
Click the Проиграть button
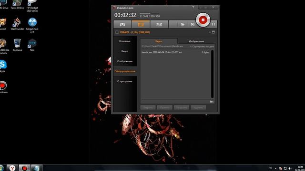click(164, 108)
